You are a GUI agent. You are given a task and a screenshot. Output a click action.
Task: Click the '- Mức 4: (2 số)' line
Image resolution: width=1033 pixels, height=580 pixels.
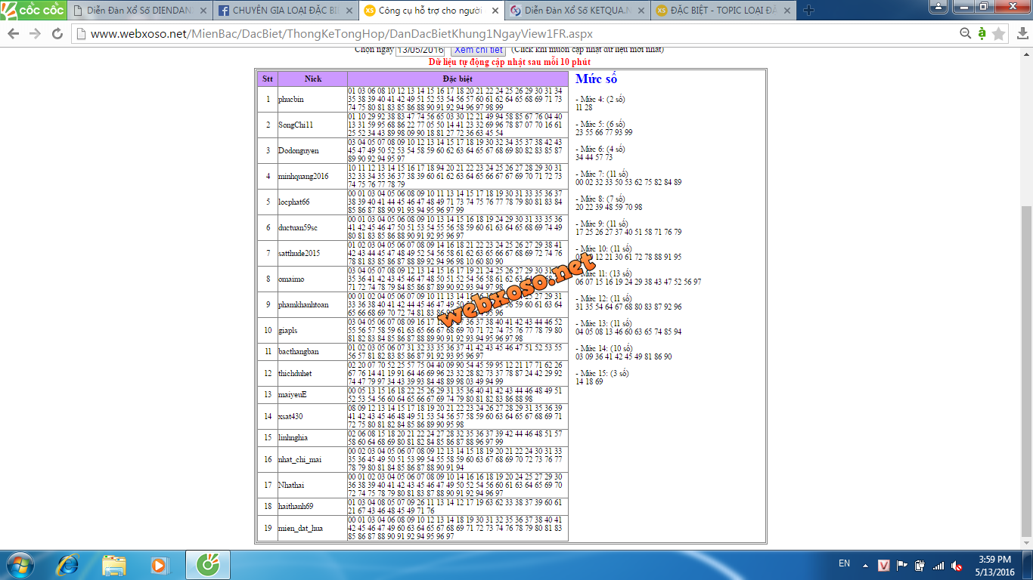(600, 99)
